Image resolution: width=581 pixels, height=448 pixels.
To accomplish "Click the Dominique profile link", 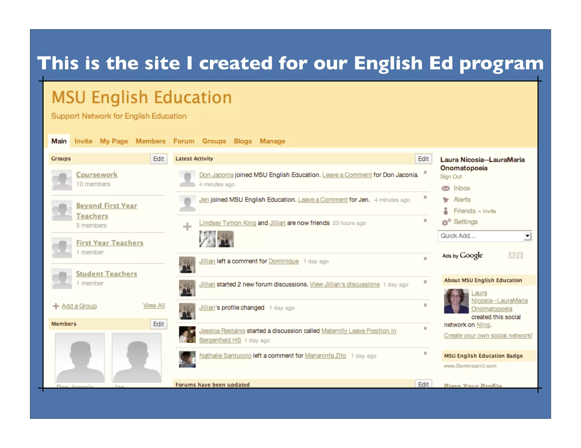I will (284, 261).
